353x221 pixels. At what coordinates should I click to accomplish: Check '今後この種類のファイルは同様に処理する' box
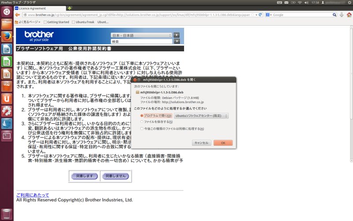[x=142, y=129]
